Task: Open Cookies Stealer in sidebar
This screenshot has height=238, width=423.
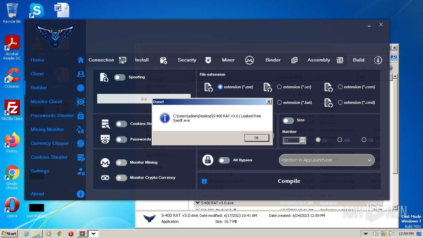Action: pos(49,157)
